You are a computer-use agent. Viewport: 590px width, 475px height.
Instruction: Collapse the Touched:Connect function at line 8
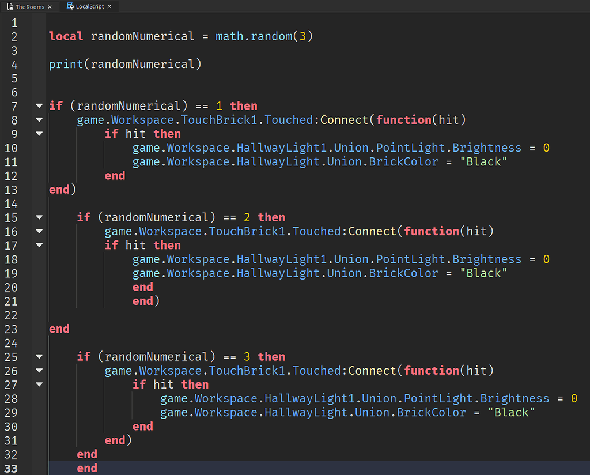click(39, 120)
